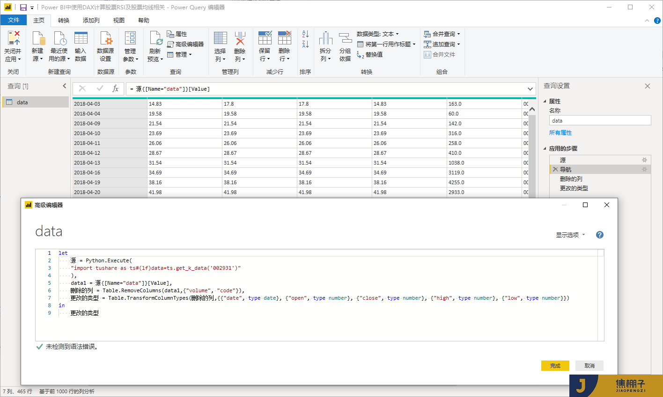Click help icon at ribbon top right
Screen dimensions: 663x397
pos(657,21)
